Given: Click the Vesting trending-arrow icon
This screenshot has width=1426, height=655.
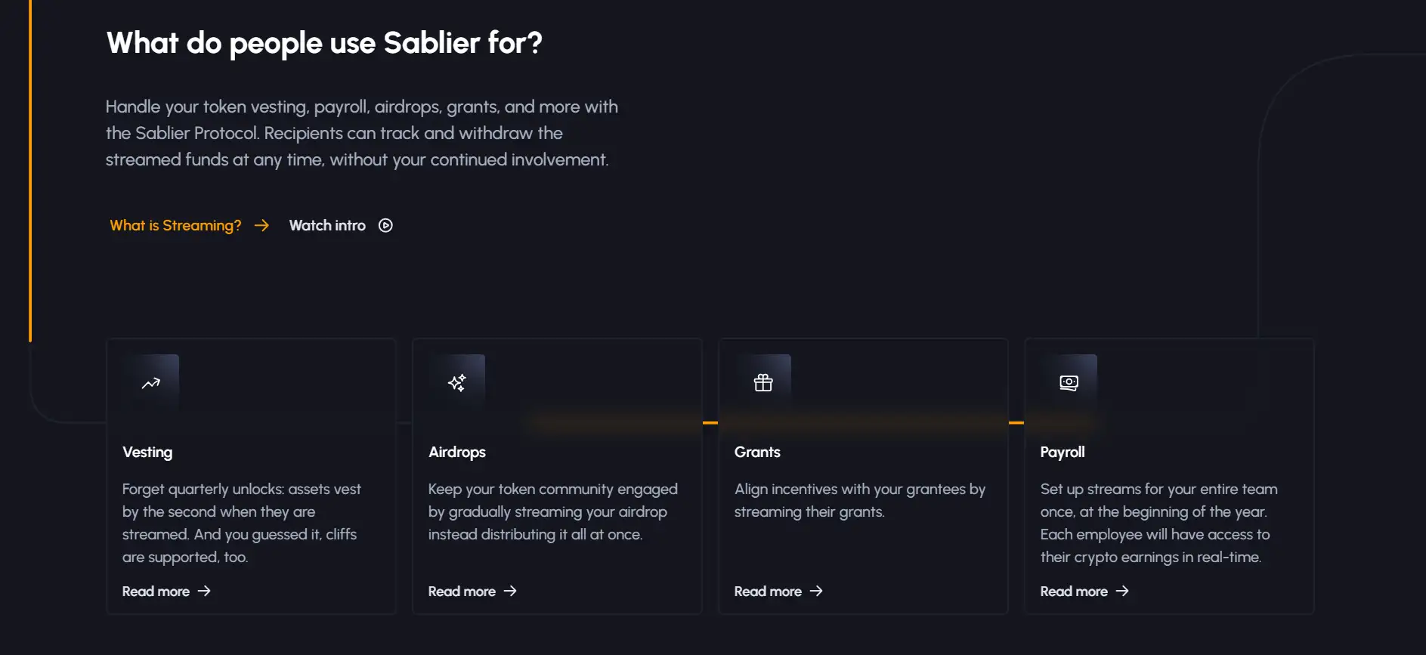Looking at the screenshot, I should [151, 383].
